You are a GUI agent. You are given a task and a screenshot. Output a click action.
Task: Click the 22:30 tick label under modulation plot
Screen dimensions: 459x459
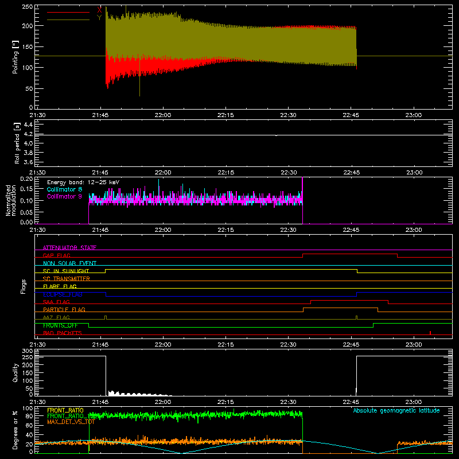(x=288, y=230)
